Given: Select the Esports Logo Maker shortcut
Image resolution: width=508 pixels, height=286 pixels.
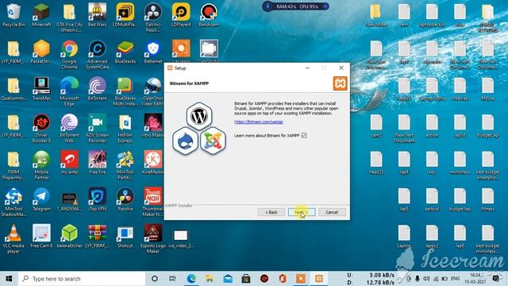Looking at the screenshot, I should tap(153, 240).
